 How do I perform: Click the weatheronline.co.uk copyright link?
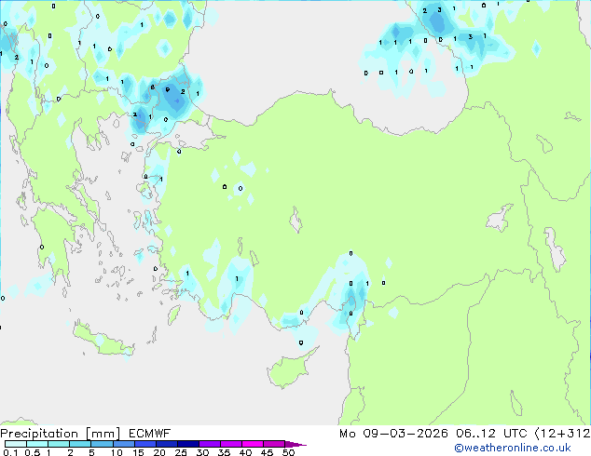[513, 448]
